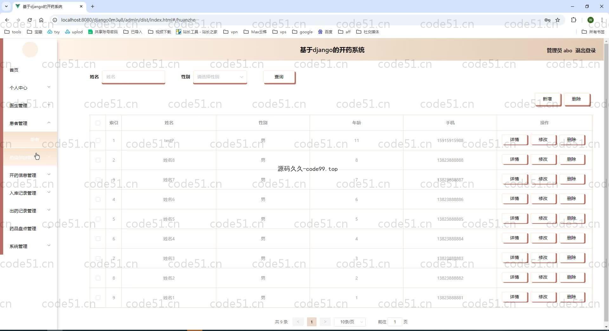Check the checkbox for row 姓名6
This screenshot has height=331, width=609.
[98, 199]
